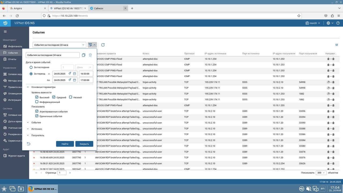This screenshot has height=193, width=343.
Task: Click ViPNet IDS NS VA taskbar button
Action: tap(42, 189)
